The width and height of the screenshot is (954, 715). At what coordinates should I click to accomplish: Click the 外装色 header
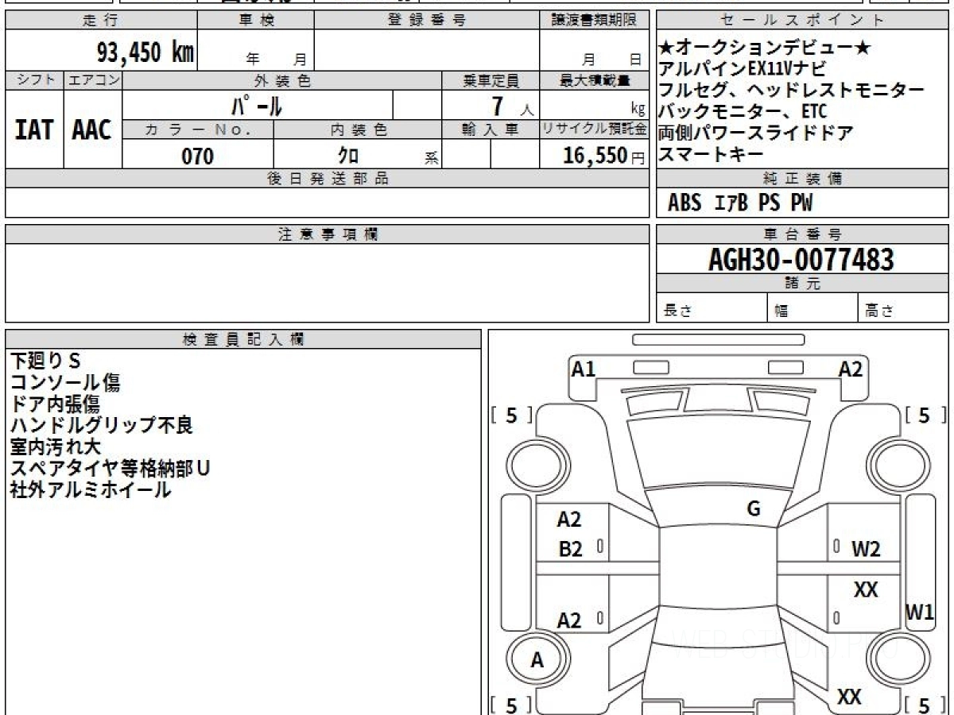[x=282, y=80]
